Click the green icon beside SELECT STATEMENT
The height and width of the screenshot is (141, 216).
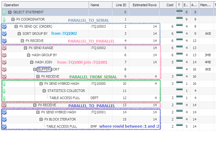[4, 12]
